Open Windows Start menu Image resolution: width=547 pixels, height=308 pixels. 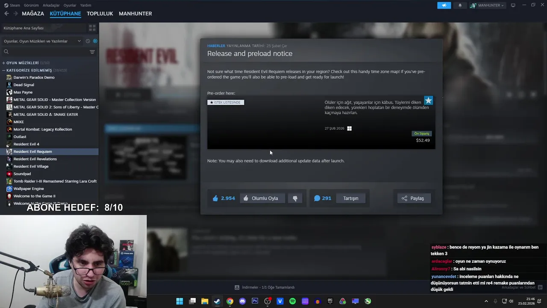point(180,301)
